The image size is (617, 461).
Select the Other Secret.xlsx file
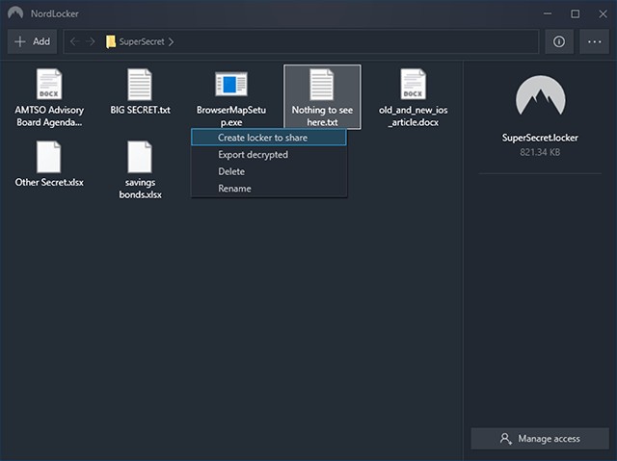click(49, 164)
